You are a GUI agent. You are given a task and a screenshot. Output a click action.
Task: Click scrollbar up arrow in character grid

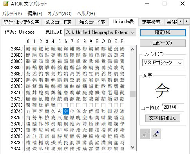(x=132, y=49)
